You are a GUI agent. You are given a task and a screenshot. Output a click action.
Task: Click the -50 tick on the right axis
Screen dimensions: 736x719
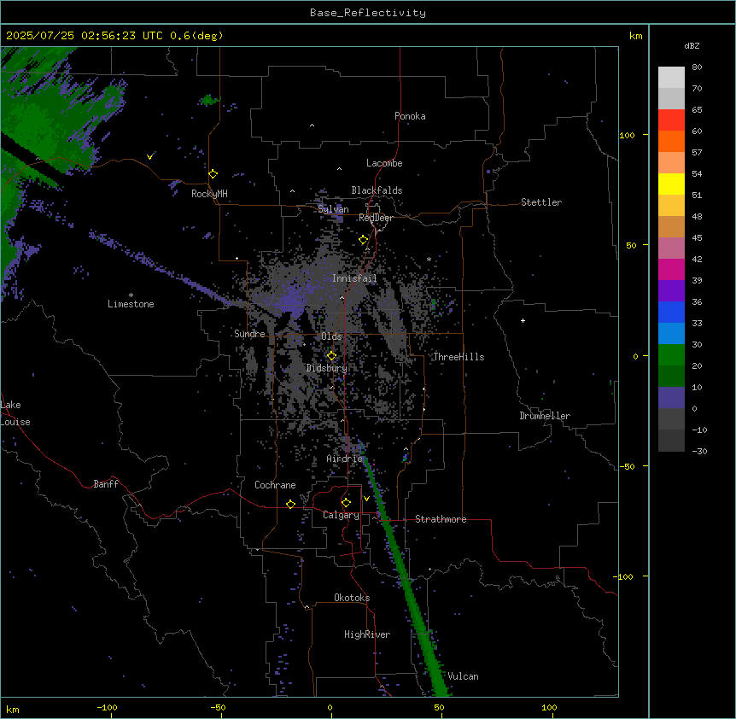627,466
